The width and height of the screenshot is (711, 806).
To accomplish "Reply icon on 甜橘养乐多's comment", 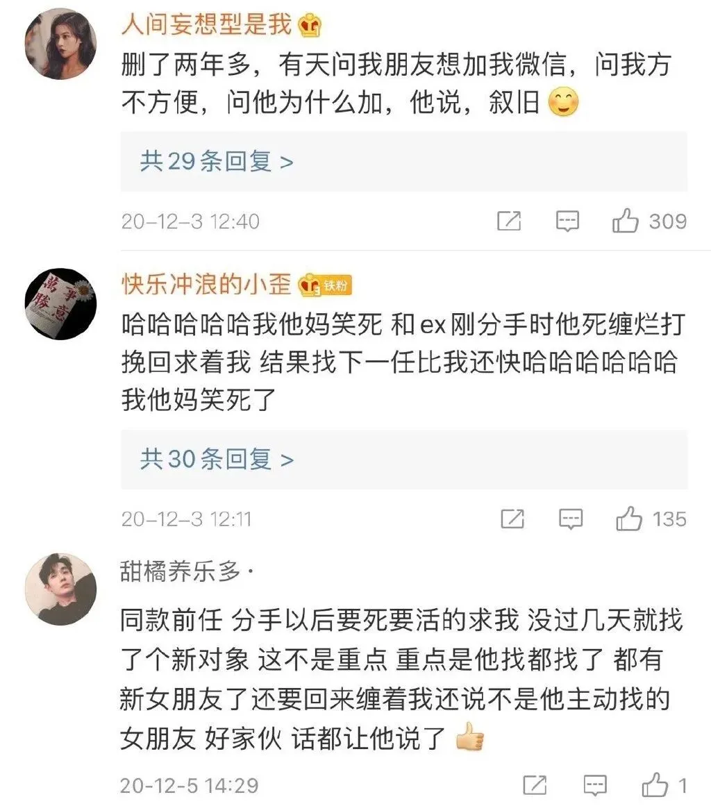I will click(595, 785).
